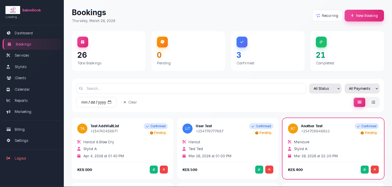Cancel User Test booking with red X

pyautogui.click(x=269, y=170)
